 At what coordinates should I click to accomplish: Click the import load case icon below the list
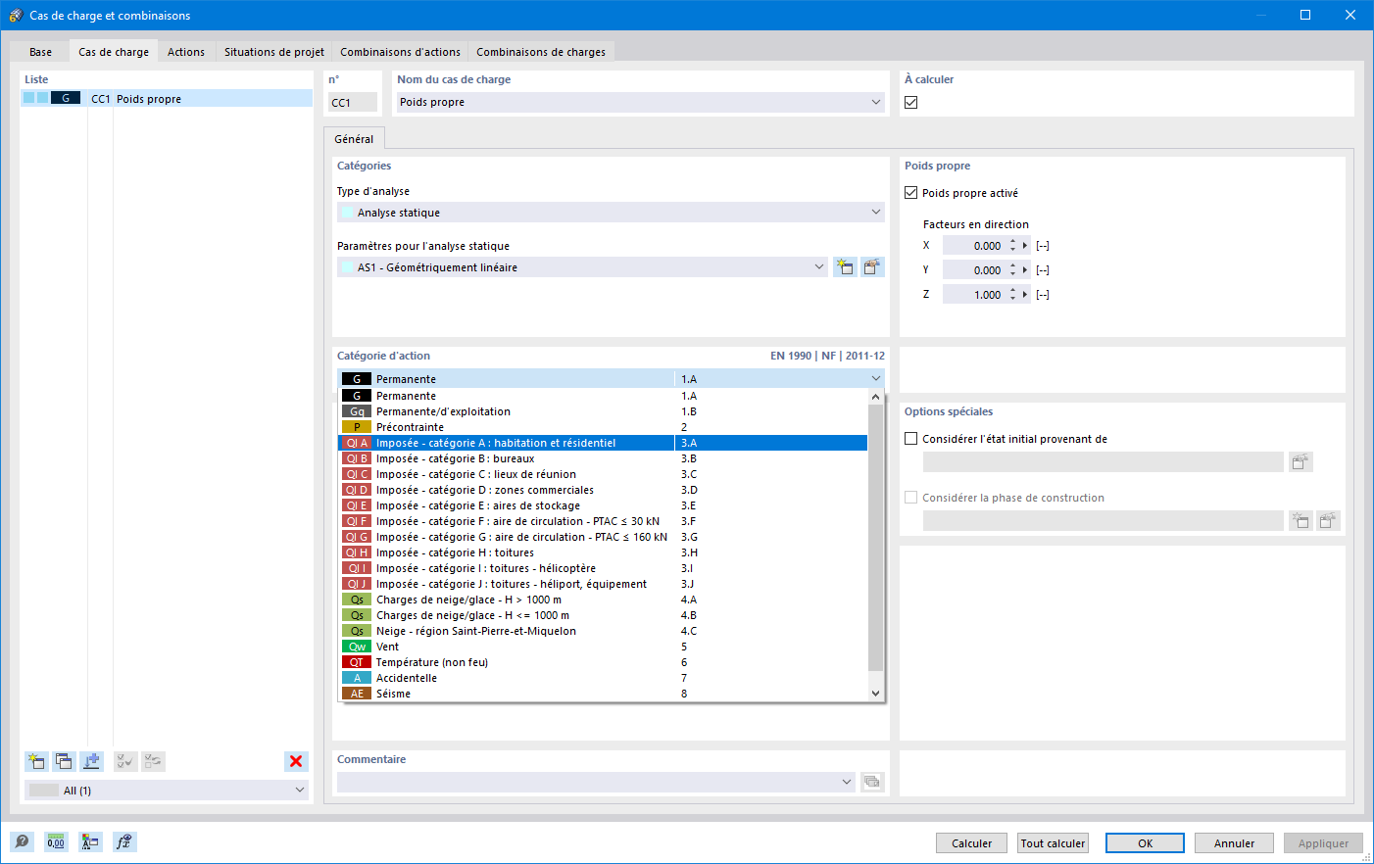coord(91,761)
